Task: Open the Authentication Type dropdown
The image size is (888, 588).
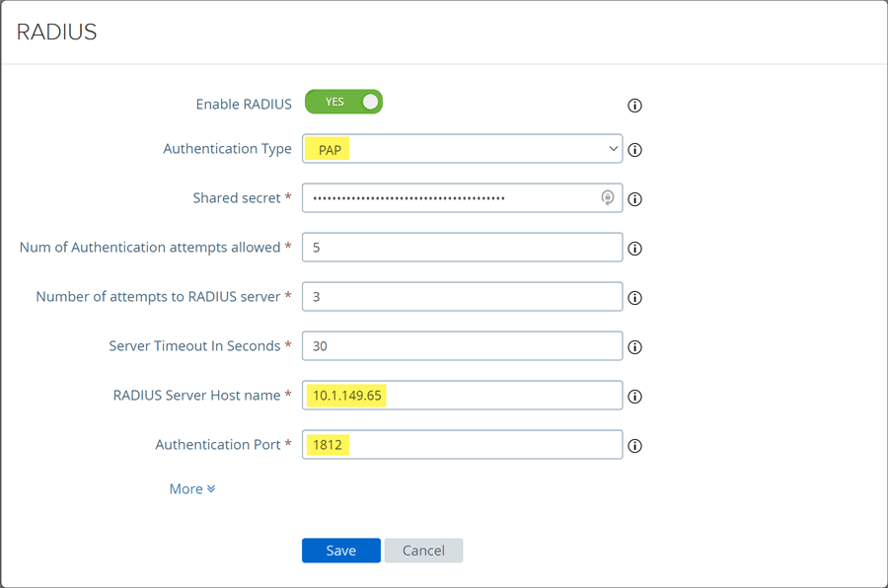Action: click(x=462, y=149)
